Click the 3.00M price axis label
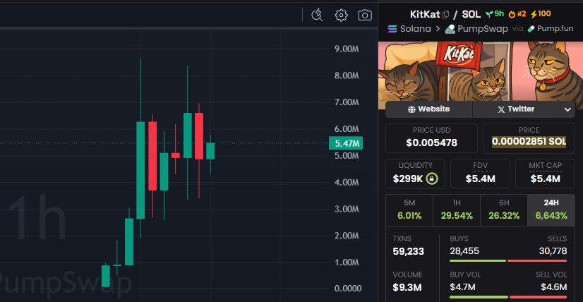Viewport: 583px width, 302px height. click(x=347, y=209)
